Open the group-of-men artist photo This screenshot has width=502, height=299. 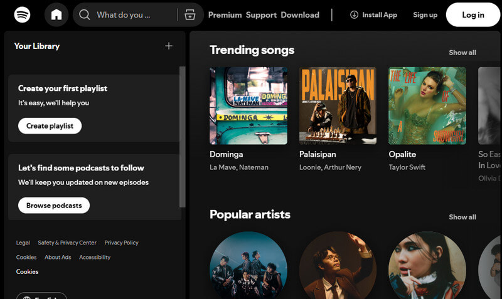coord(248,265)
